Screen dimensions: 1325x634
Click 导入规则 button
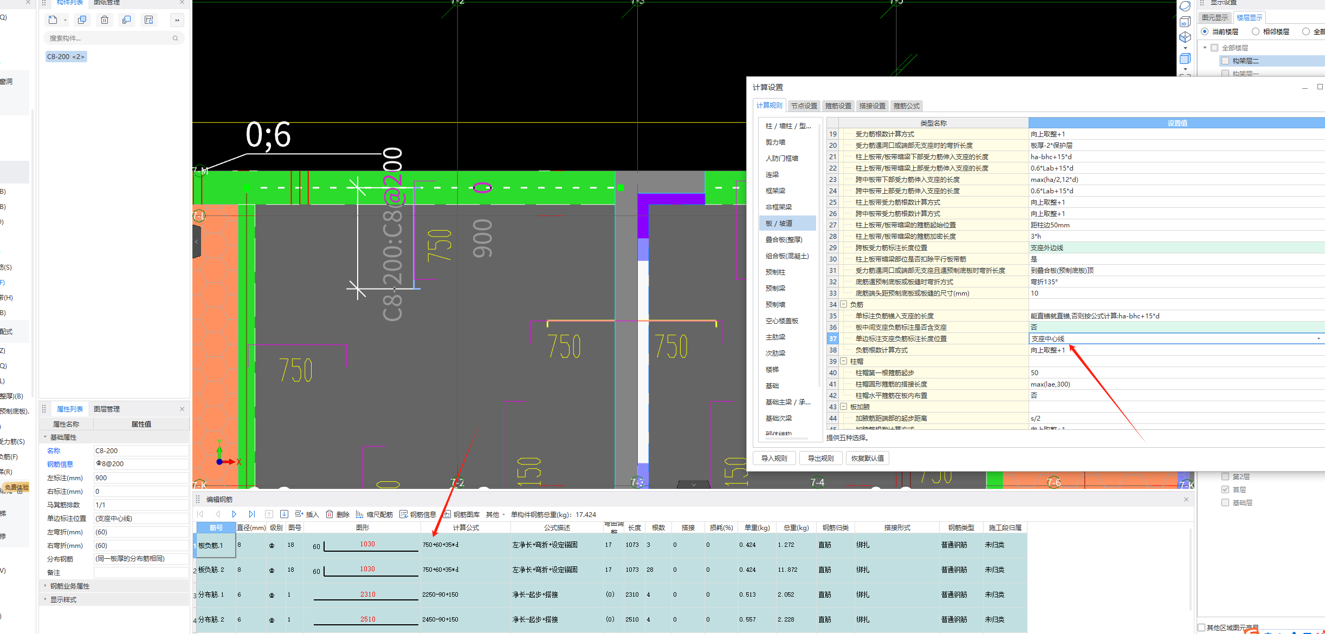(774, 458)
